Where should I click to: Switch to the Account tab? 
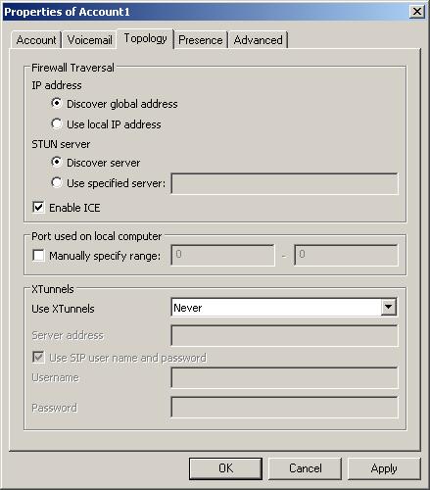[x=36, y=40]
